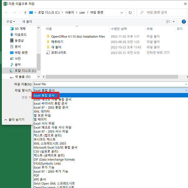Select 다운로드 in navigation pane
This screenshot has height=188, width=188.
point(18,34)
